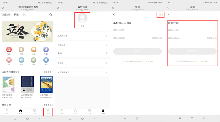Switch to the 精选 tab
The height and width of the screenshot is (122, 220).
pos(16,14)
